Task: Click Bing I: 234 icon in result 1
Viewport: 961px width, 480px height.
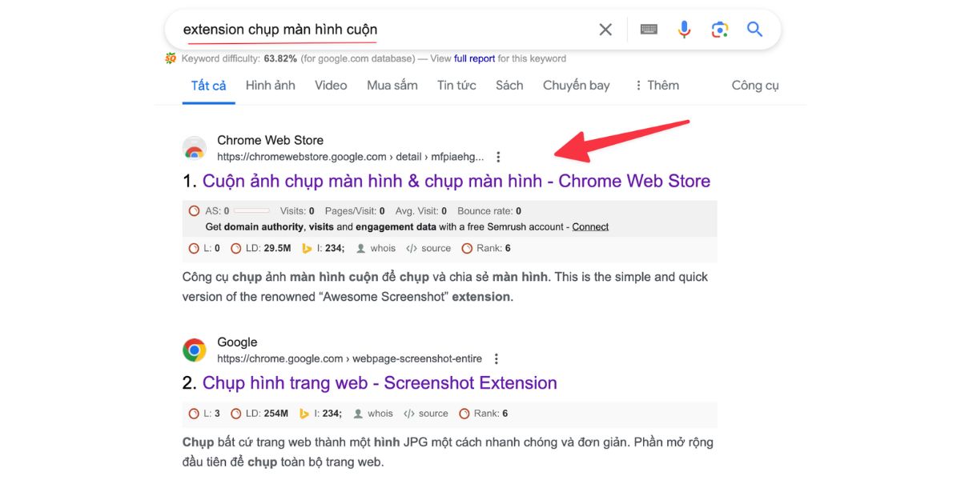Action: pos(306,249)
